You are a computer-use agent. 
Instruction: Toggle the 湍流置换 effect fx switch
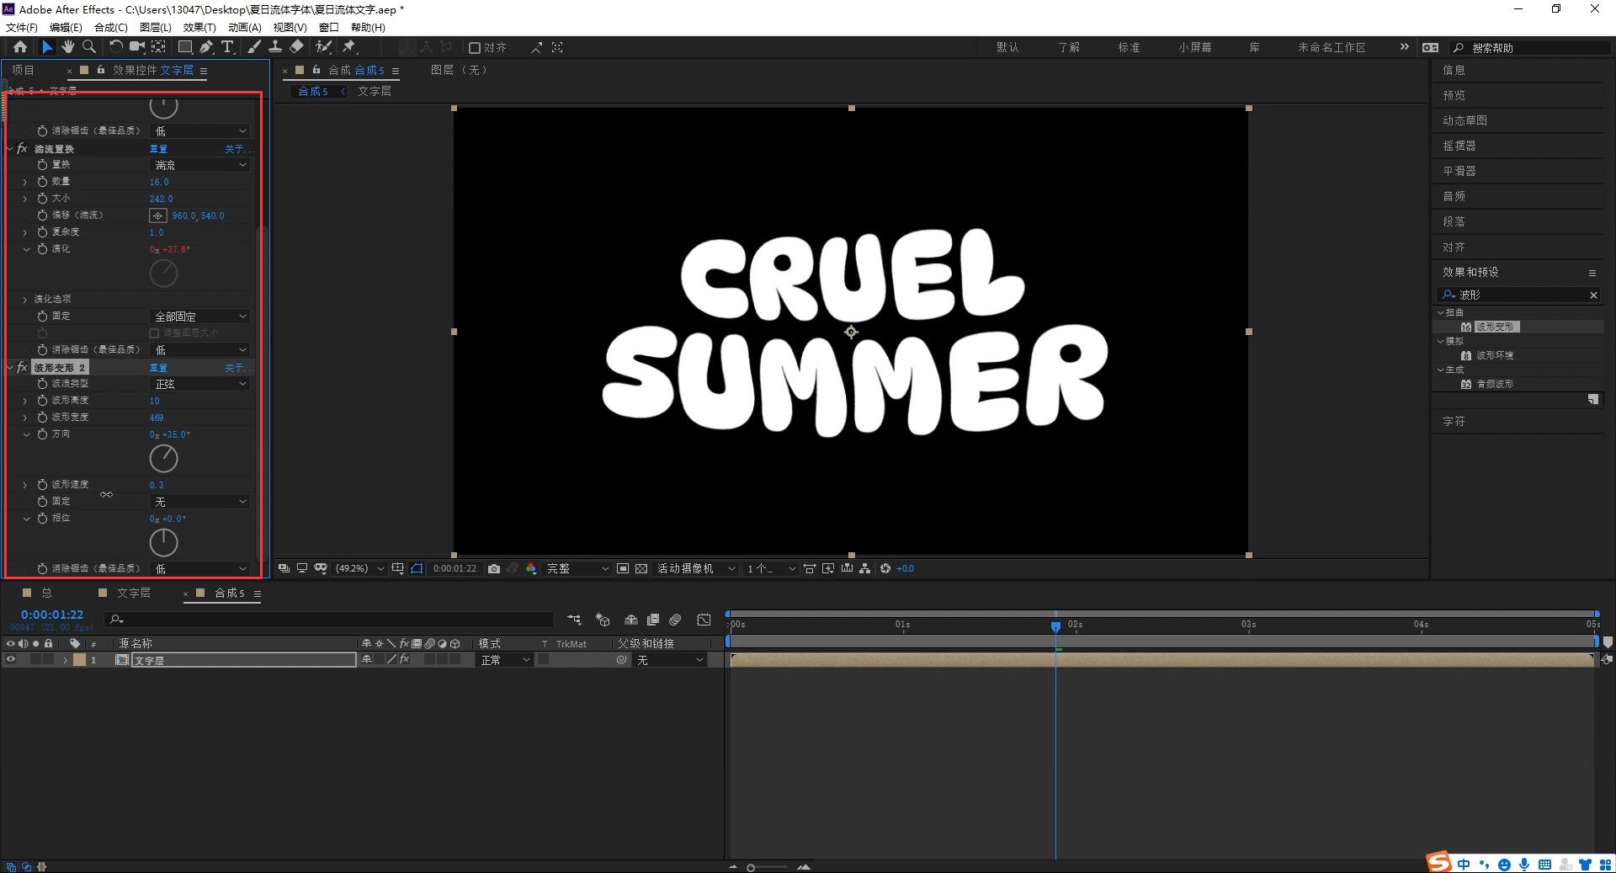22,148
